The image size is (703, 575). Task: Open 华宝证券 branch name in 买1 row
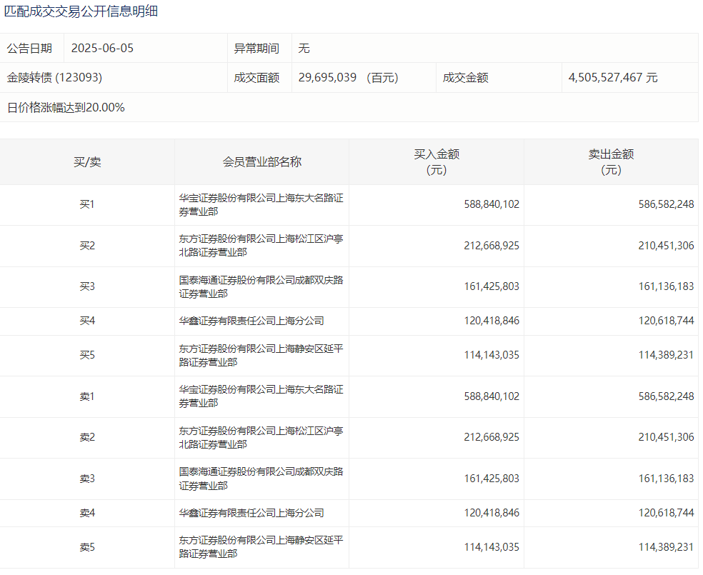point(261,205)
